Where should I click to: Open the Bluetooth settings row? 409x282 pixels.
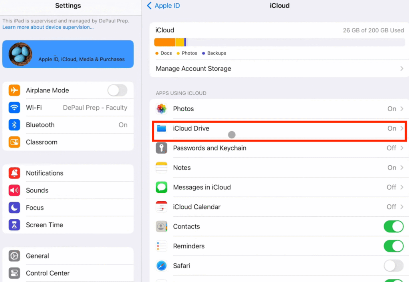[x=68, y=125]
